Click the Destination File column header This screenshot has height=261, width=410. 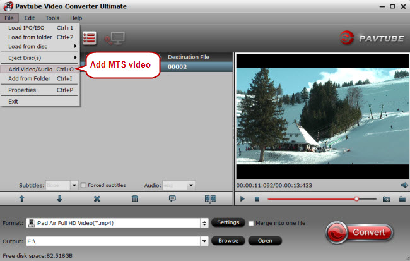189,57
